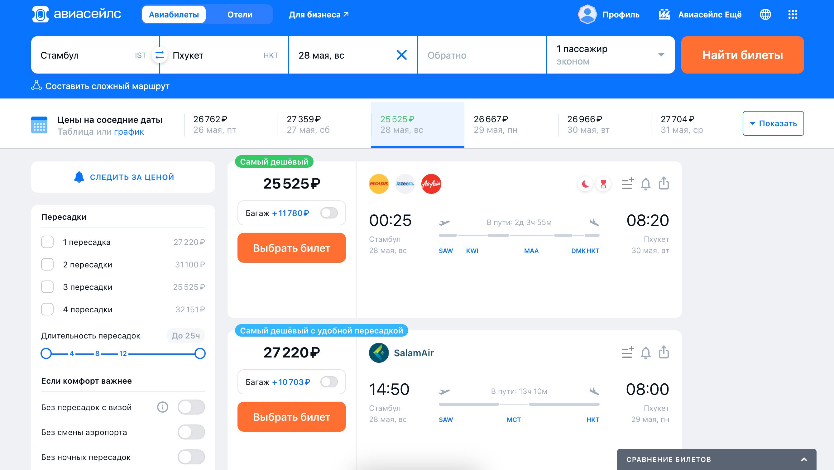Click the MCT layover code

pos(514,420)
